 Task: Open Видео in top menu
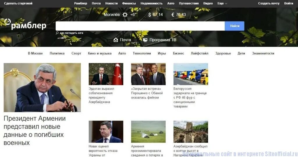pos(208,3)
